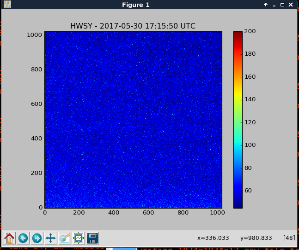Click the keep-above arrow in title bar
The image size is (299, 250).
tap(266, 5)
